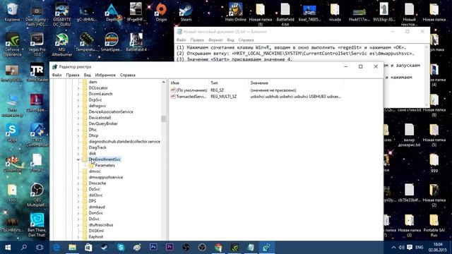Viewport: 452px width, 254px height.
Task: Collapse the DmEnrollmentSvc registry key
Action: click(x=78, y=159)
